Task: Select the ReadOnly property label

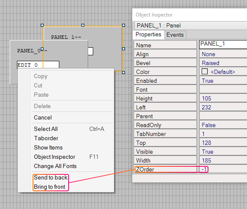Action: (x=165, y=125)
